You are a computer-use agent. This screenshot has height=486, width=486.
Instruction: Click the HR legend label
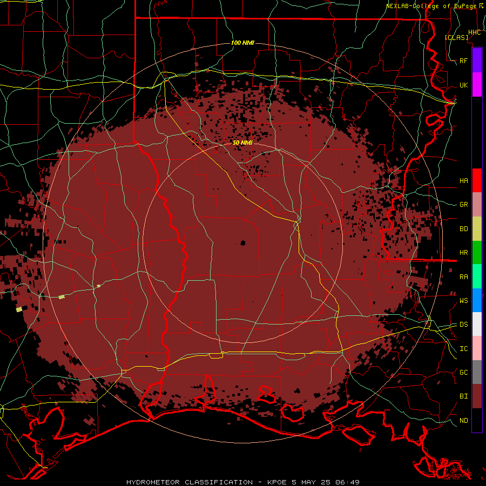tap(463, 253)
